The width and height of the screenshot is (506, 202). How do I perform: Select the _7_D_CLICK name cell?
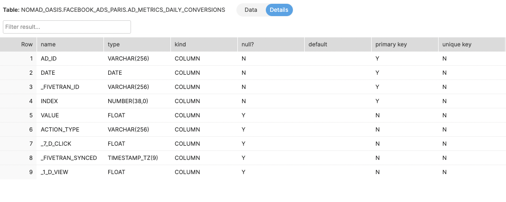(56, 144)
